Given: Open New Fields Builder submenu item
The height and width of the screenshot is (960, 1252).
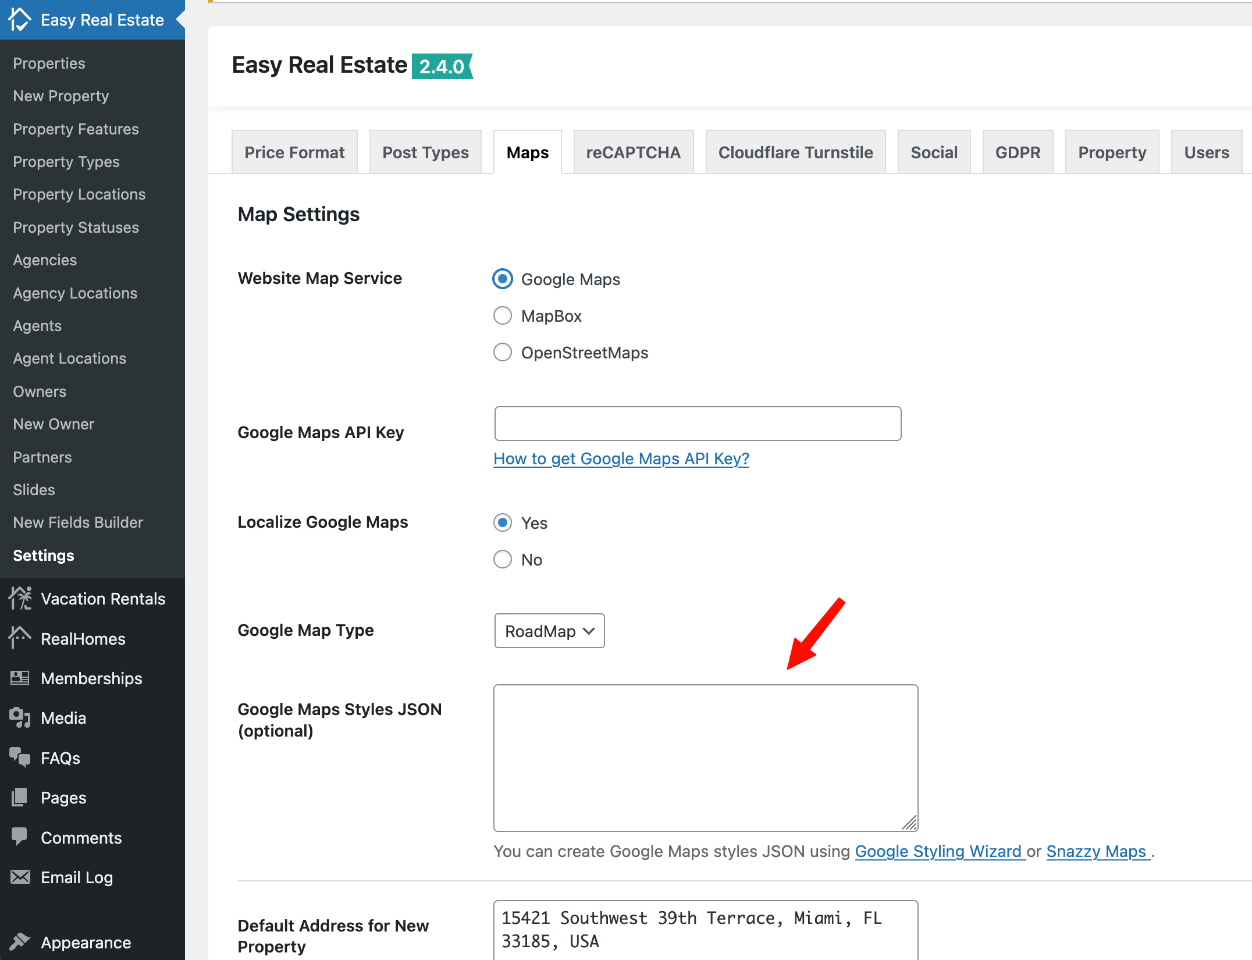Looking at the screenshot, I should point(78,522).
